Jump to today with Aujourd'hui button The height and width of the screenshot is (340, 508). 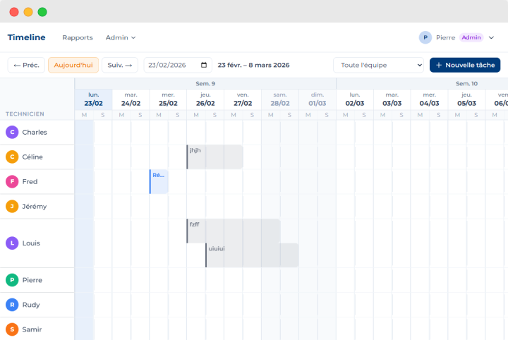73,65
